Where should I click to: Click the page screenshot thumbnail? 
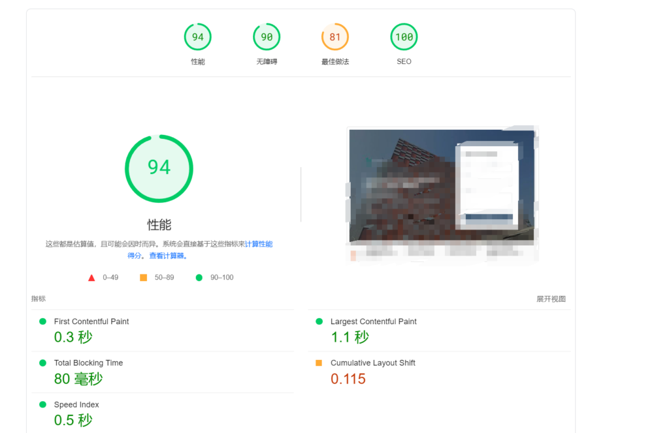(x=442, y=194)
